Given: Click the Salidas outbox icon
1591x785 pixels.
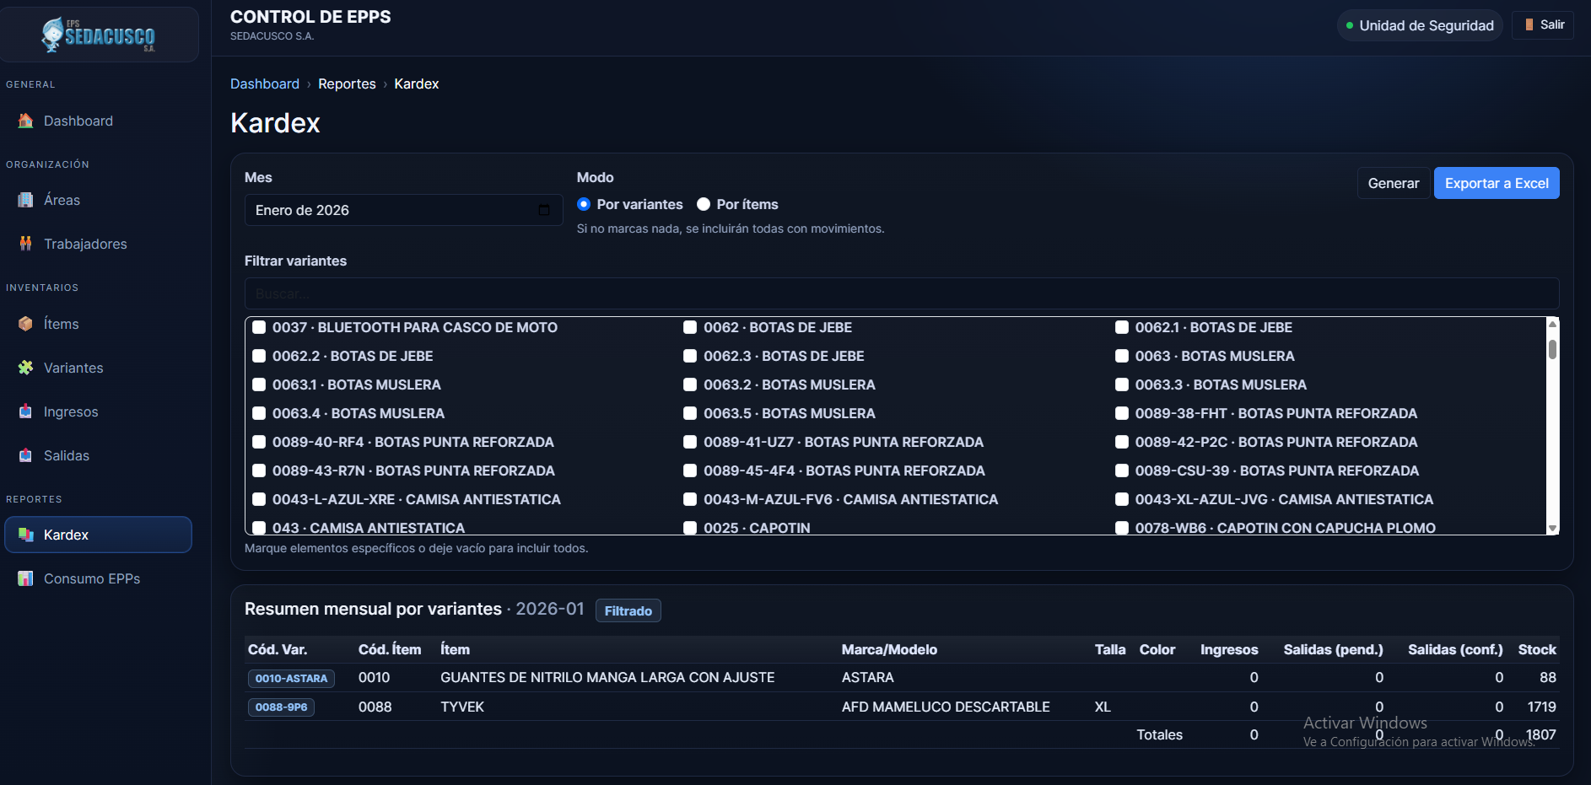Looking at the screenshot, I should coord(25,455).
